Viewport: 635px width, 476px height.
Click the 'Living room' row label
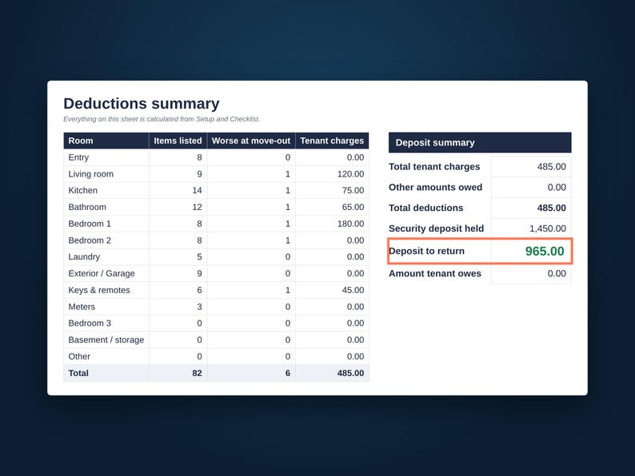90,174
